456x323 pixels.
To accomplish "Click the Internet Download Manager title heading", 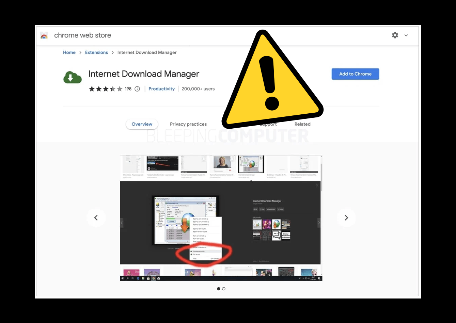I will tap(144, 74).
